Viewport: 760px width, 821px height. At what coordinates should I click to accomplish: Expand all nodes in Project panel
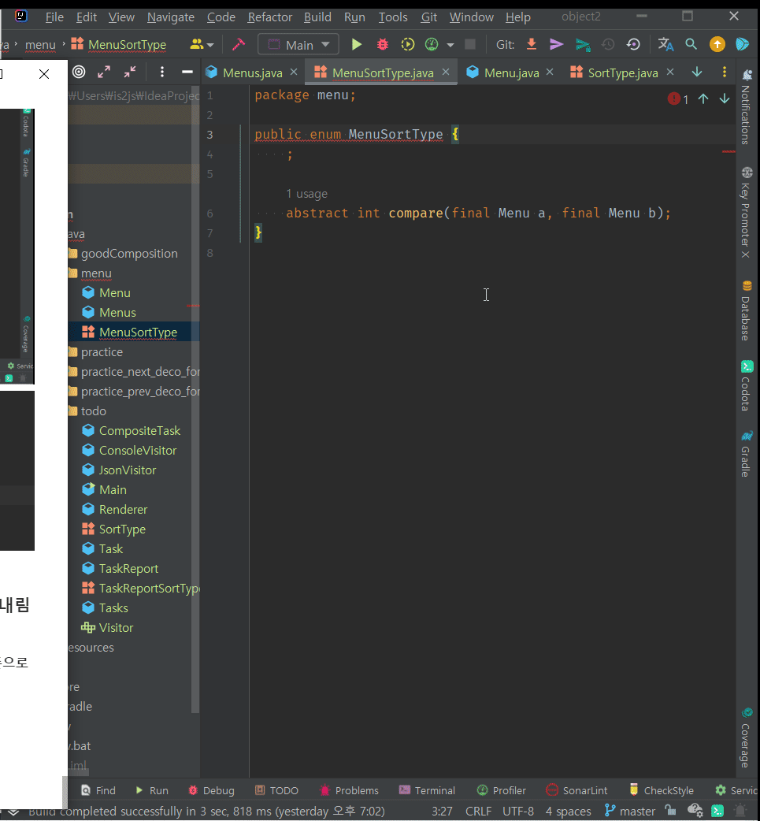tap(104, 72)
